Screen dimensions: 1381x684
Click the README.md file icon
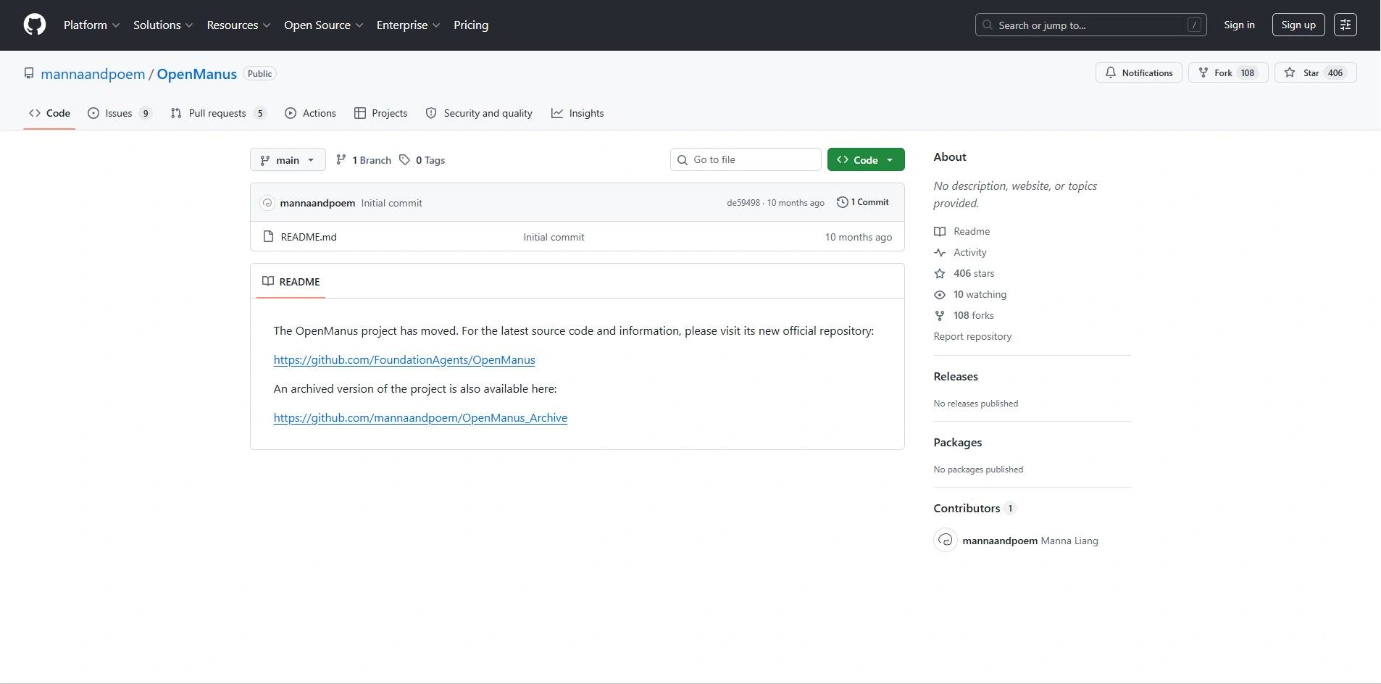coord(268,237)
